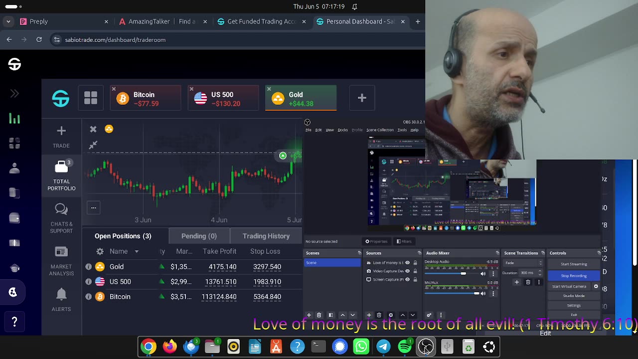The width and height of the screenshot is (638, 359).
Task: Click Start Streaming in OBS
Action: point(574,264)
